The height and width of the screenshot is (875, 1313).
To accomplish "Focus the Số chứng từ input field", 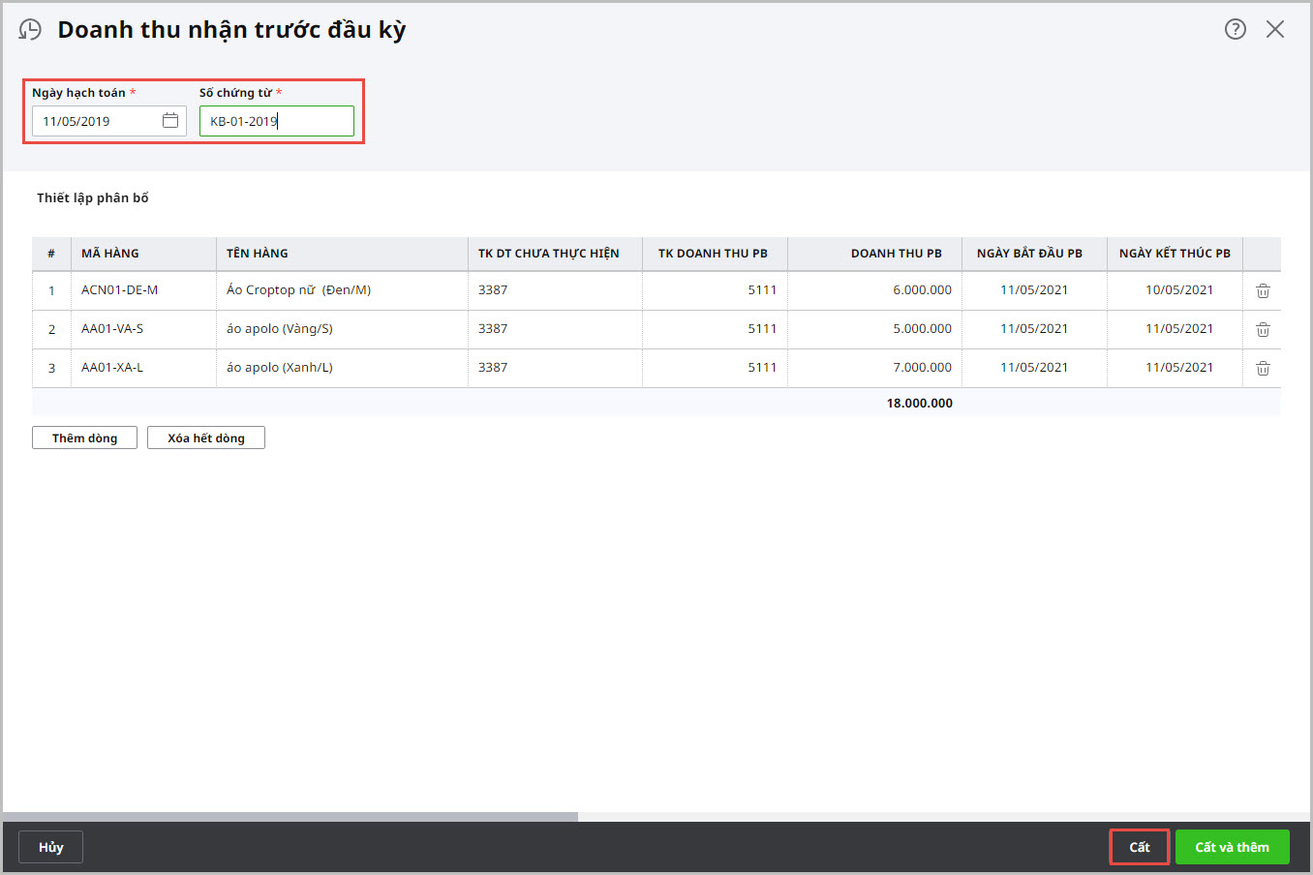I will (x=276, y=121).
